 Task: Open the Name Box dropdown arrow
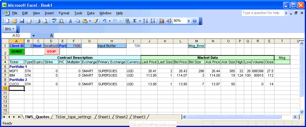(x=34, y=36)
